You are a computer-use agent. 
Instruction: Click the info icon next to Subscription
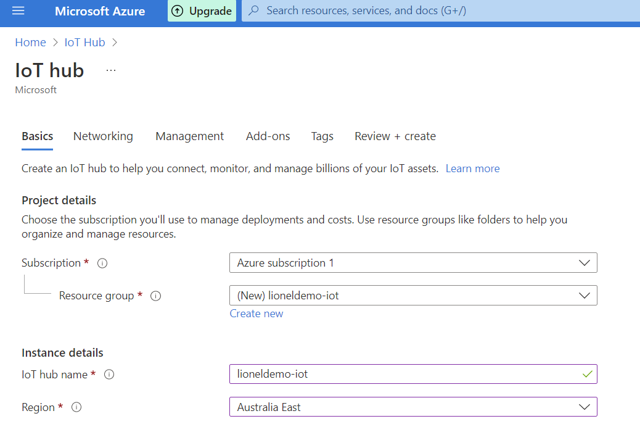[102, 263]
